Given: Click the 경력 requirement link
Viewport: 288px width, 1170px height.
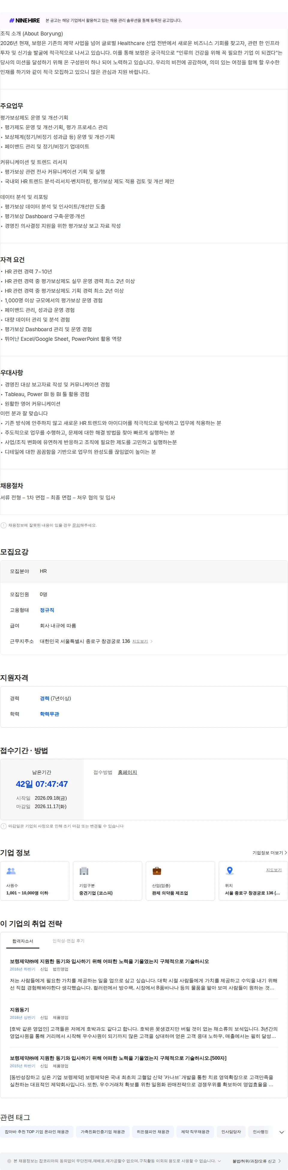Looking at the screenshot, I should [44, 698].
